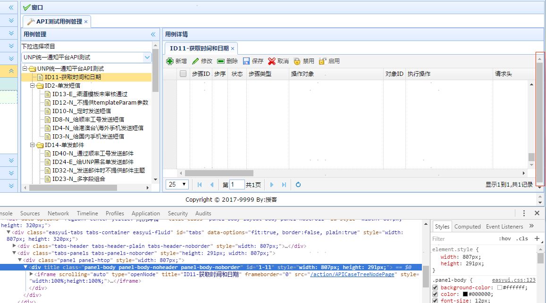Viewport: 546px width, 303px height.
Task: Open easyui.css:123 source link
Action: [513, 280]
